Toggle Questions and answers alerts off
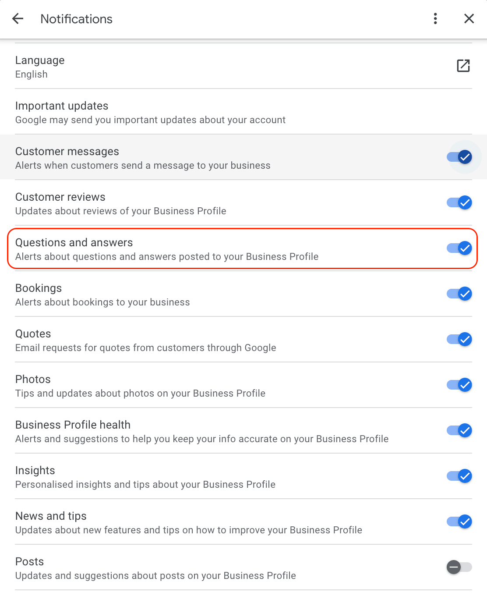The height and width of the screenshot is (596, 487). [459, 248]
